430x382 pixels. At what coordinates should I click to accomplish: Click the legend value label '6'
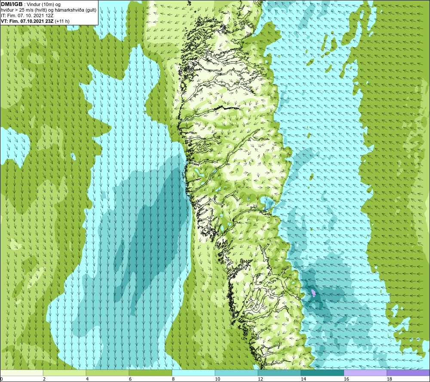[x=130, y=379]
